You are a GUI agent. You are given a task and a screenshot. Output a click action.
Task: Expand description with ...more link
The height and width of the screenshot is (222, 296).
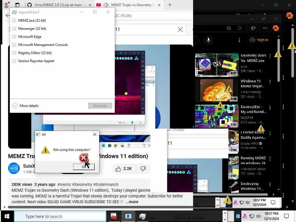pyautogui.click(x=132, y=202)
